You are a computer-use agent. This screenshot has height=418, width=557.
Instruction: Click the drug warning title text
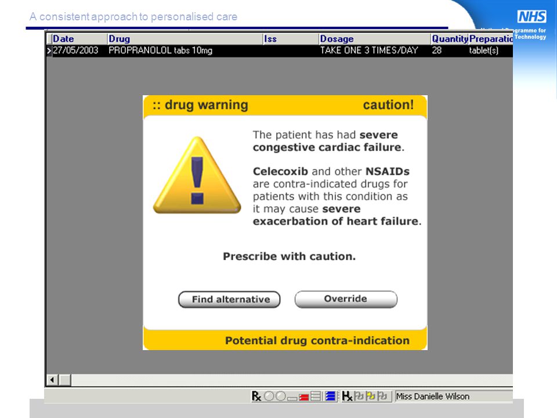[x=200, y=105]
